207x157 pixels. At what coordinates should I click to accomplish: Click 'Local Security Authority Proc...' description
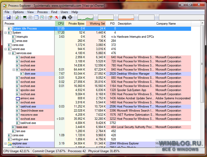pyautogui.click(x=135, y=127)
